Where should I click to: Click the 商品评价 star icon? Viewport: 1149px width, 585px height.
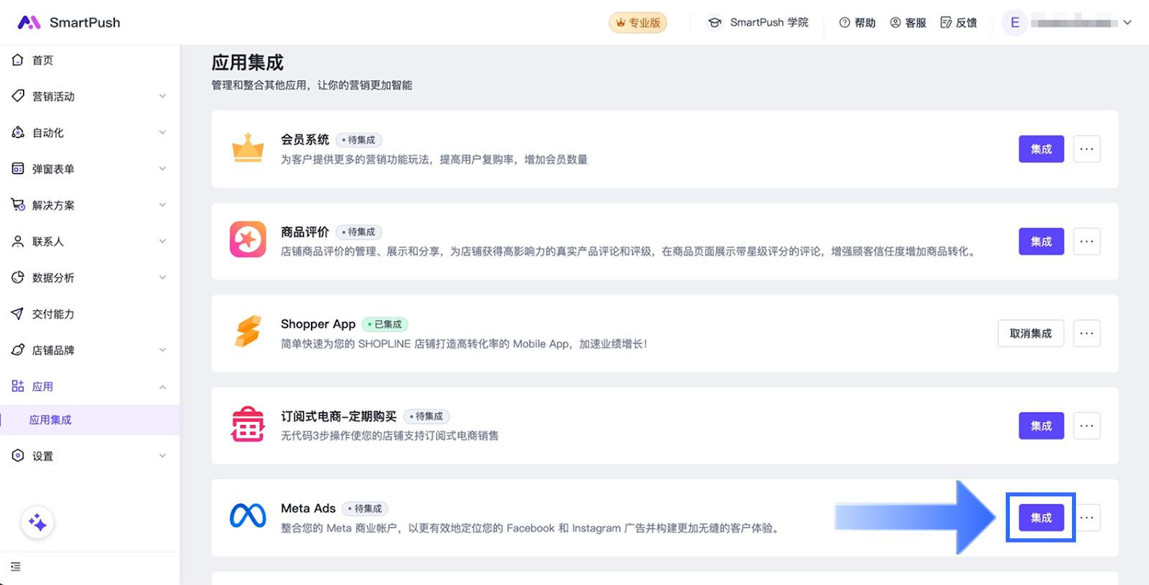tap(248, 240)
